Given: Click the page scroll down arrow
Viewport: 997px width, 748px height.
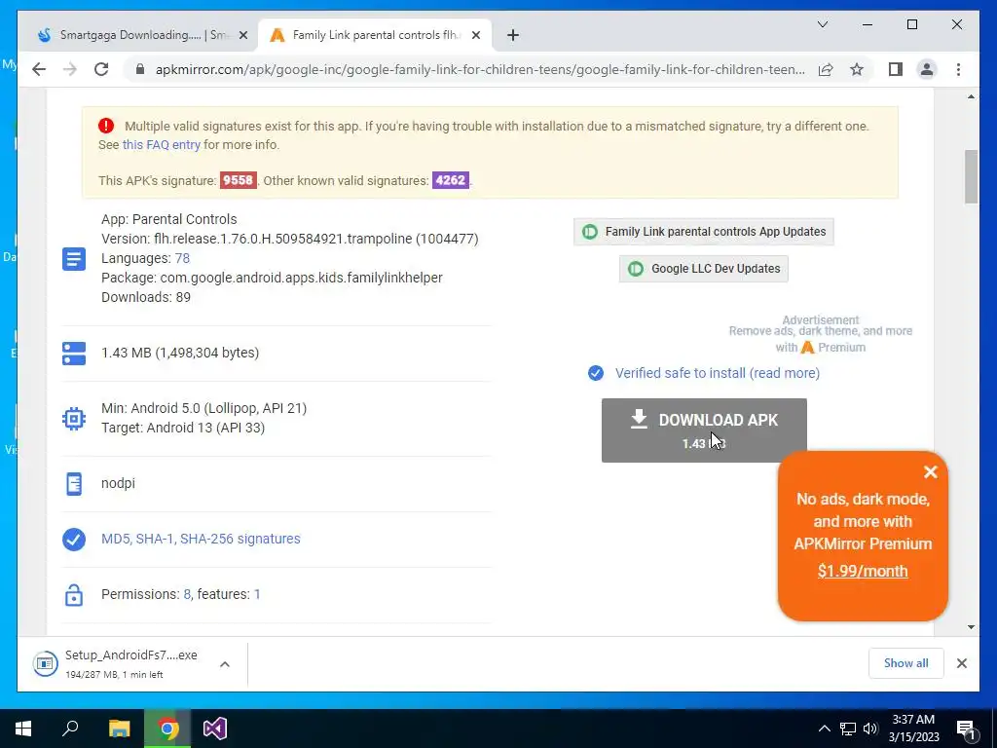Looking at the screenshot, I should pyautogui.click(x=971, y=627).
